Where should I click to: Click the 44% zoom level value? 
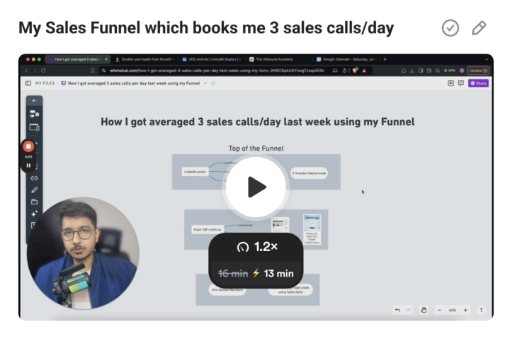click(x=453, y=310)
